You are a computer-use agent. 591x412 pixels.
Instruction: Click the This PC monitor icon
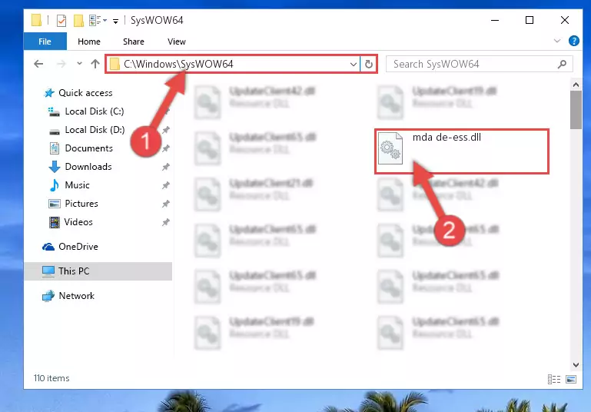coord(48,271)
